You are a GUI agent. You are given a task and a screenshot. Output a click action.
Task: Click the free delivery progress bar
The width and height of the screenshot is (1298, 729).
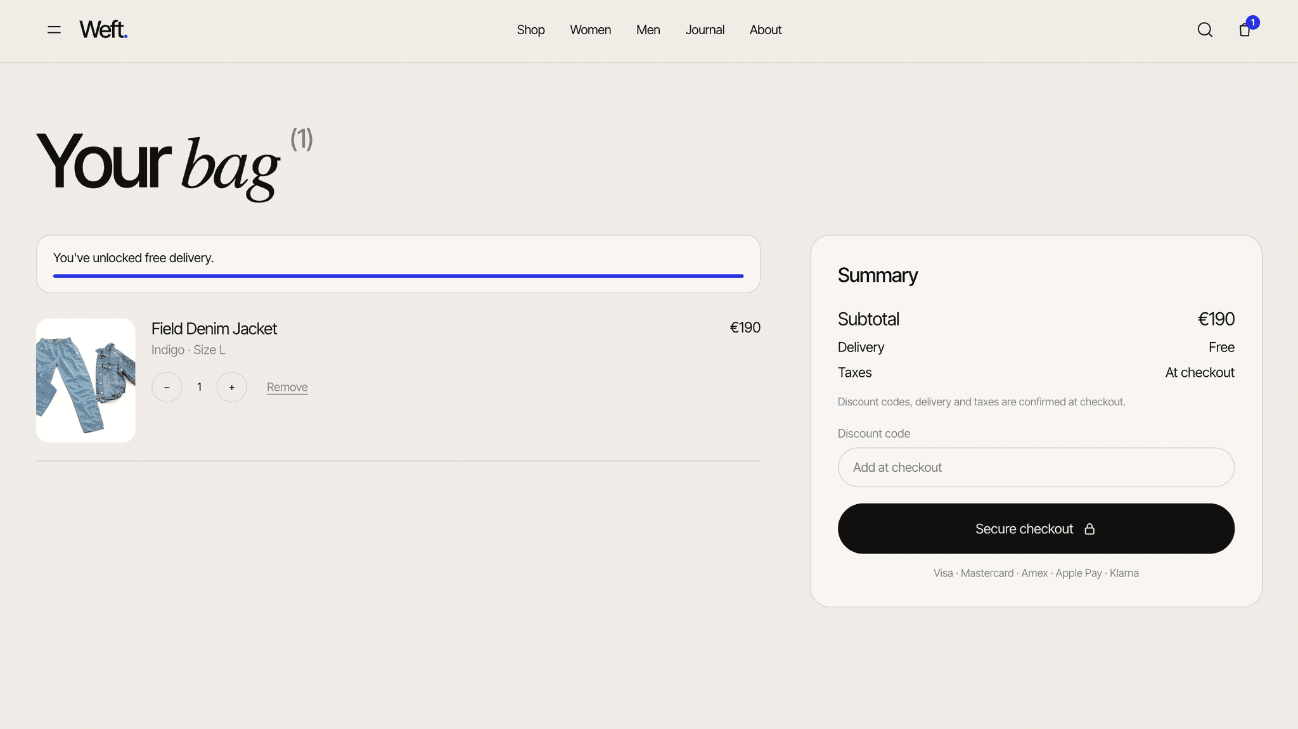[398, 276]
